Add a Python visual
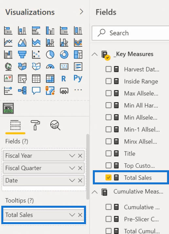This screenshot has width=169, height=234. tap(78, 78)
